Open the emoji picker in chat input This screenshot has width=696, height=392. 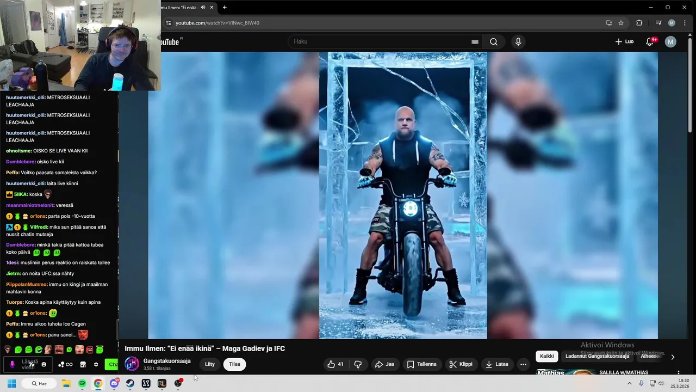click(44, 364)
